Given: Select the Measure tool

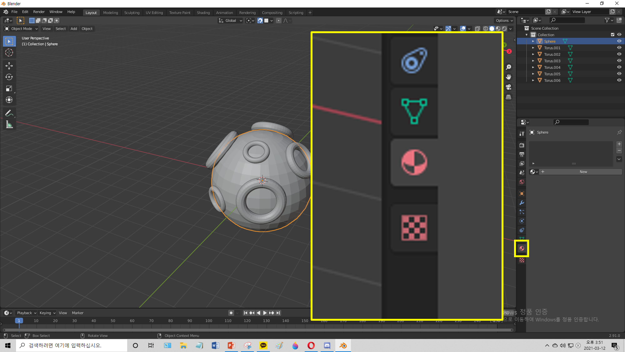Looking at the screenshot, I should [9, 125].
